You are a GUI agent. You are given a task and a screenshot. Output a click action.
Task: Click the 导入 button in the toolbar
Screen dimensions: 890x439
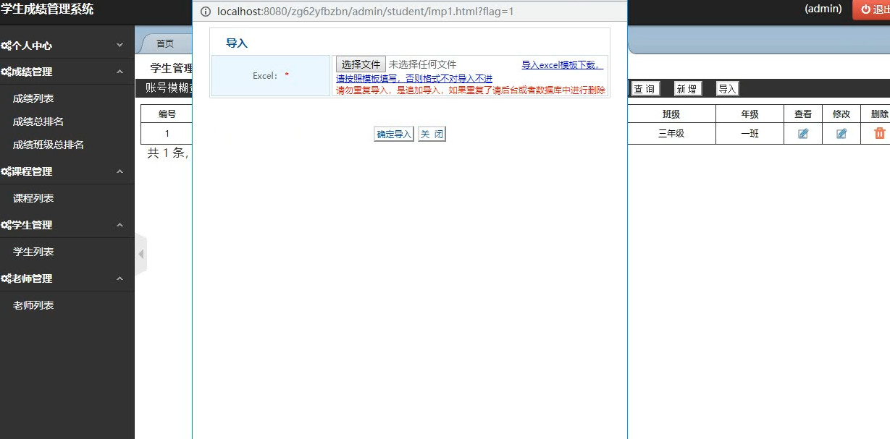pyautogui.click(x=727, y=89)
